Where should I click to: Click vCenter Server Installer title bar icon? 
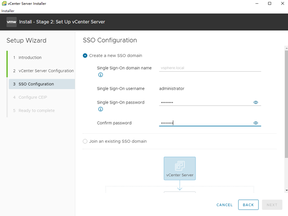(4, 3)
